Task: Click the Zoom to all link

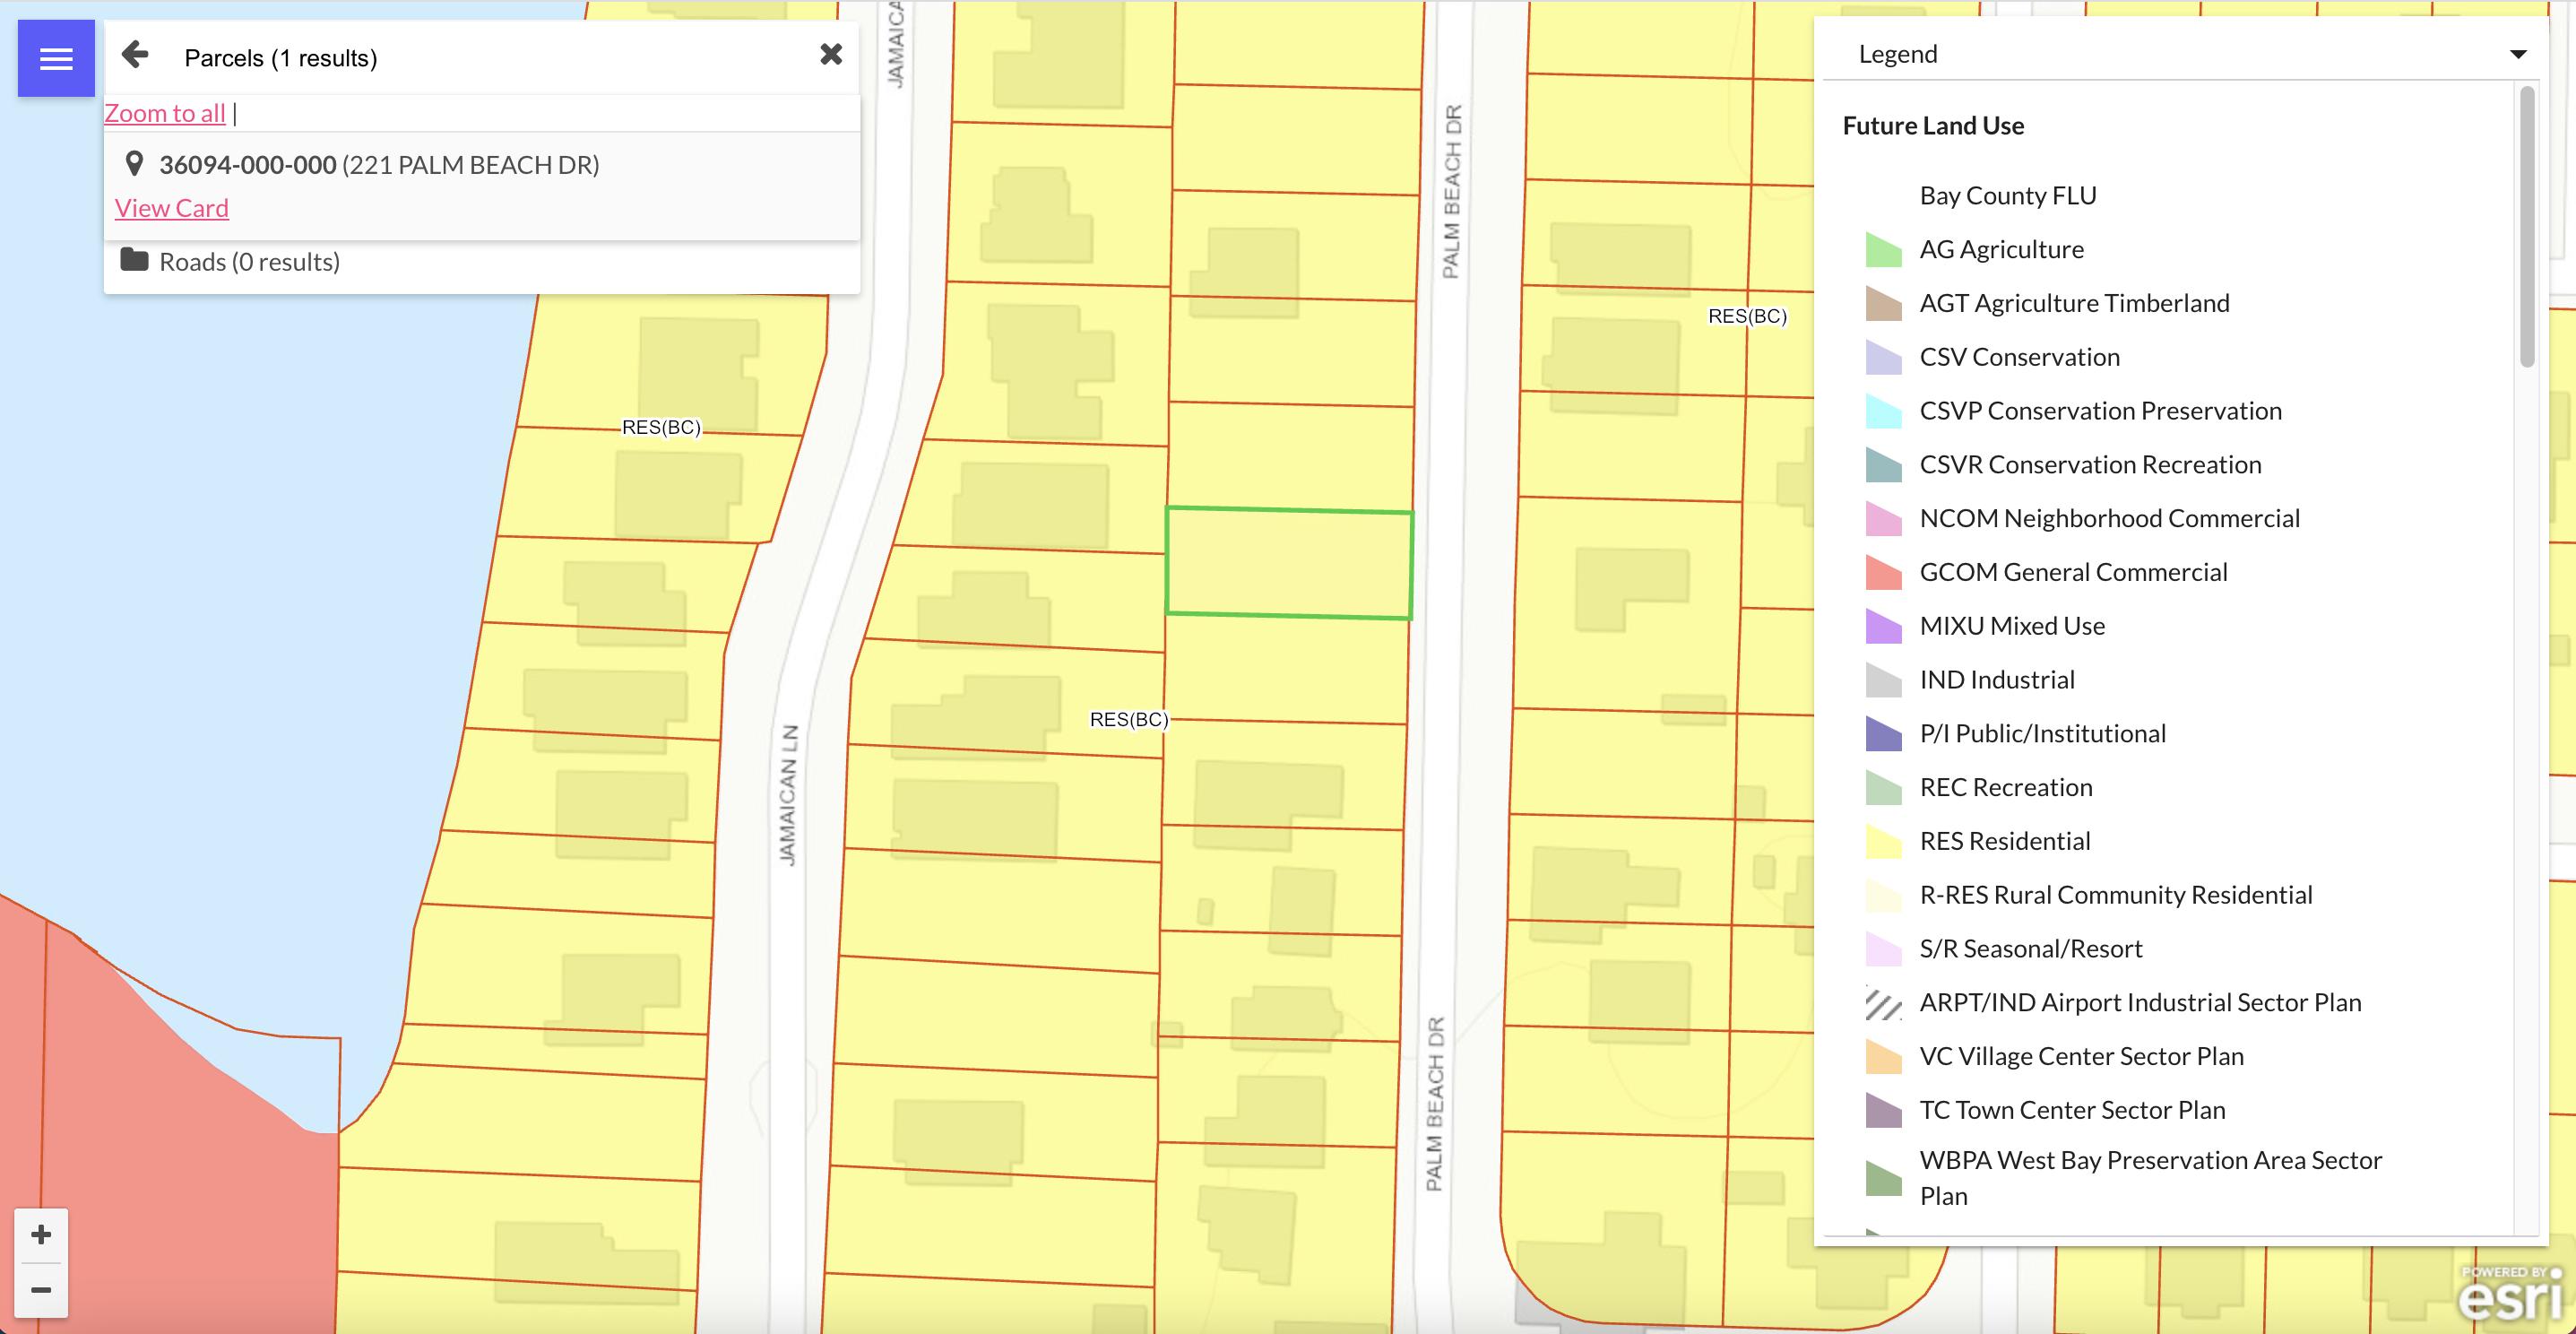Action: tap(165, 113)
